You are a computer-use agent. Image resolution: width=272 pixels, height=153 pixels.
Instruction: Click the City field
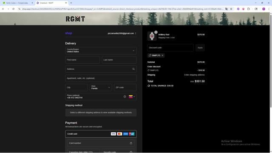tap(76, 88)
